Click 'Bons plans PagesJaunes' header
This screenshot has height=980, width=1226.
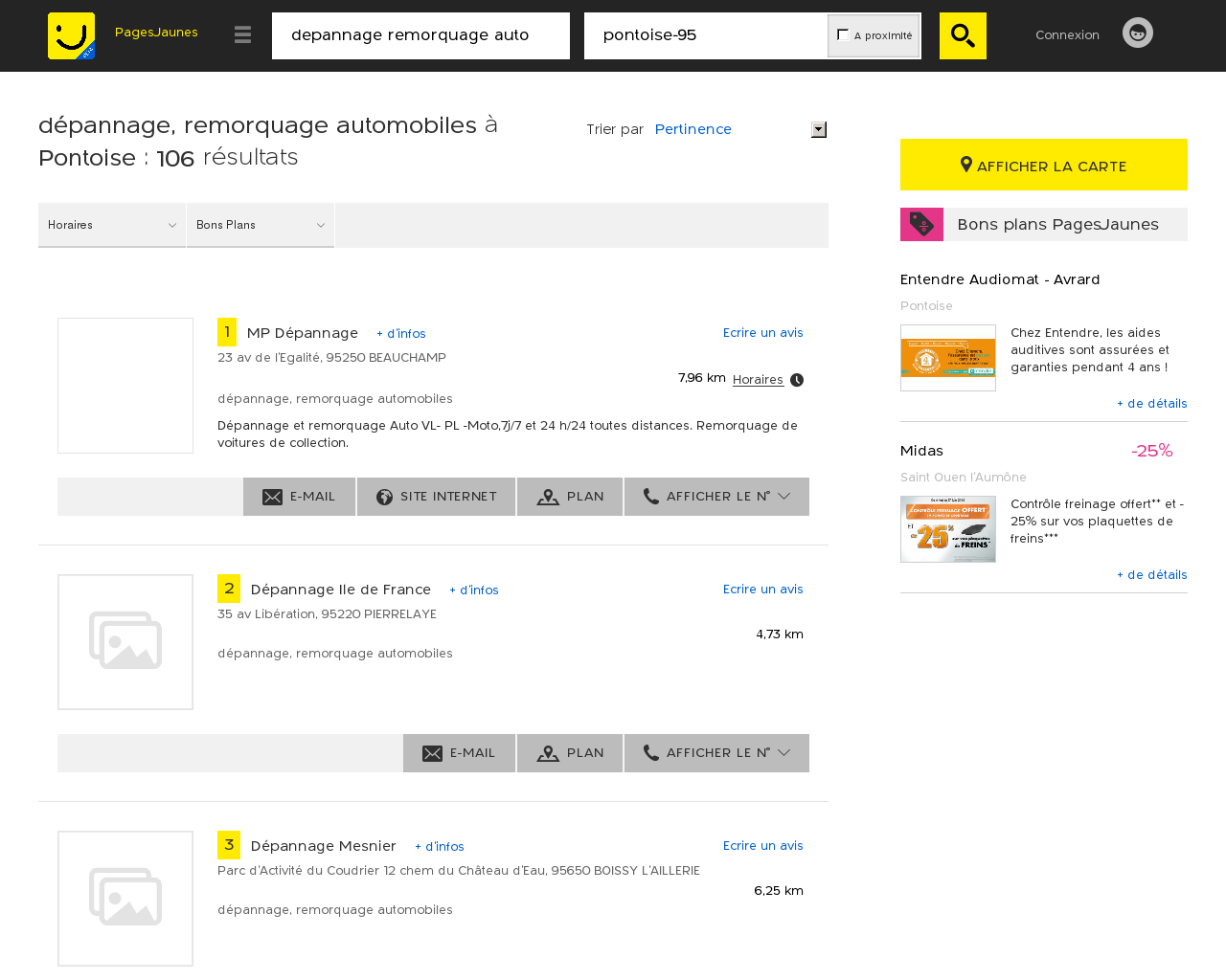[1057, 225]
